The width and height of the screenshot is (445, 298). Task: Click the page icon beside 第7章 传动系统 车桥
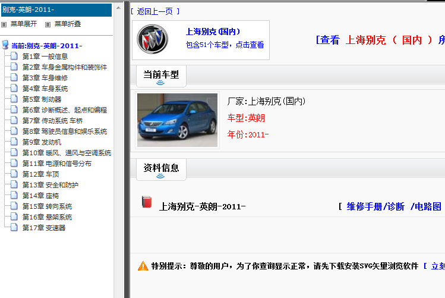(x=14, y=120)
